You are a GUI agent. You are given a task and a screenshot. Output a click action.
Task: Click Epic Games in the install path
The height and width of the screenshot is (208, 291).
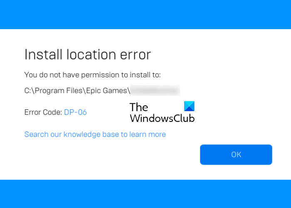(x=106, y=91)
